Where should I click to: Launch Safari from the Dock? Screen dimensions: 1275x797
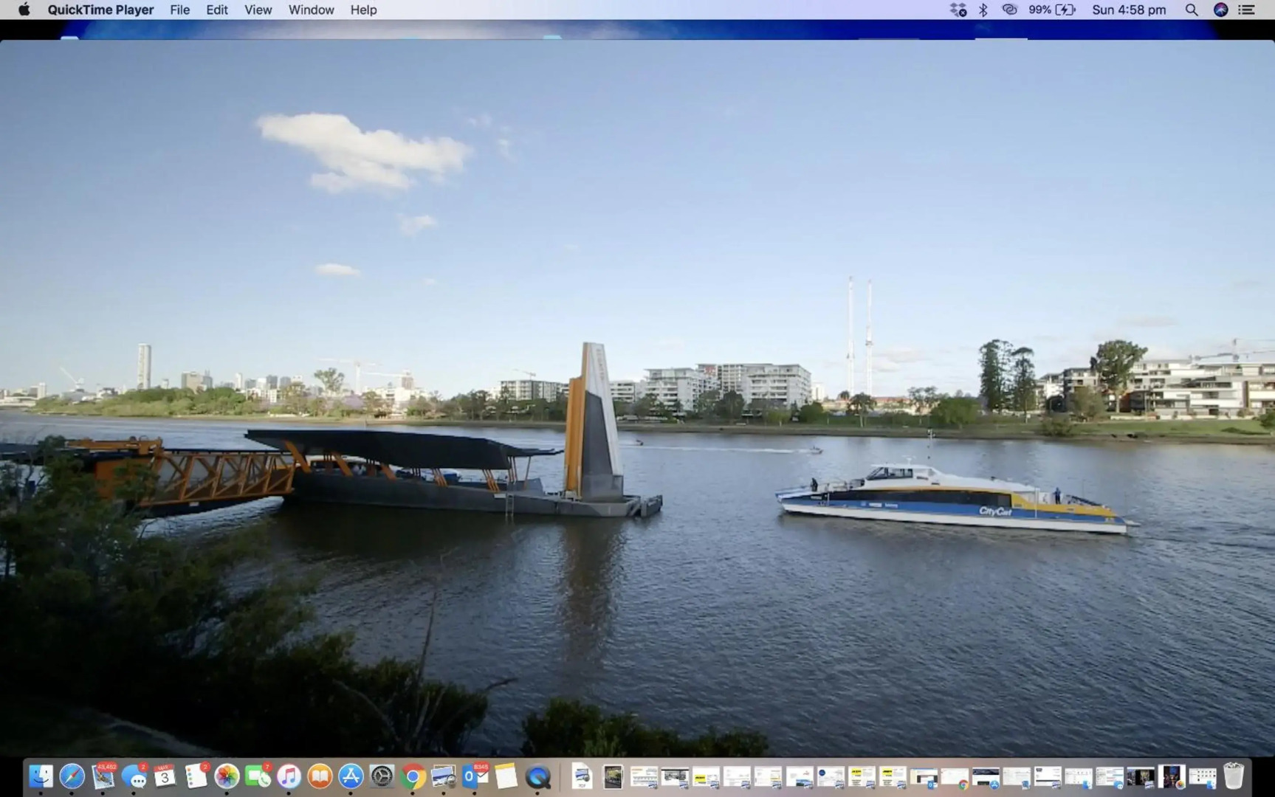tap(72, 776)
